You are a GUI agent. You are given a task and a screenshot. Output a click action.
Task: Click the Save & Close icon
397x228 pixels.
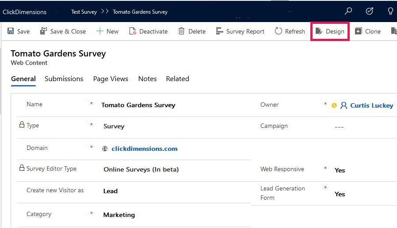click(43, 31)
